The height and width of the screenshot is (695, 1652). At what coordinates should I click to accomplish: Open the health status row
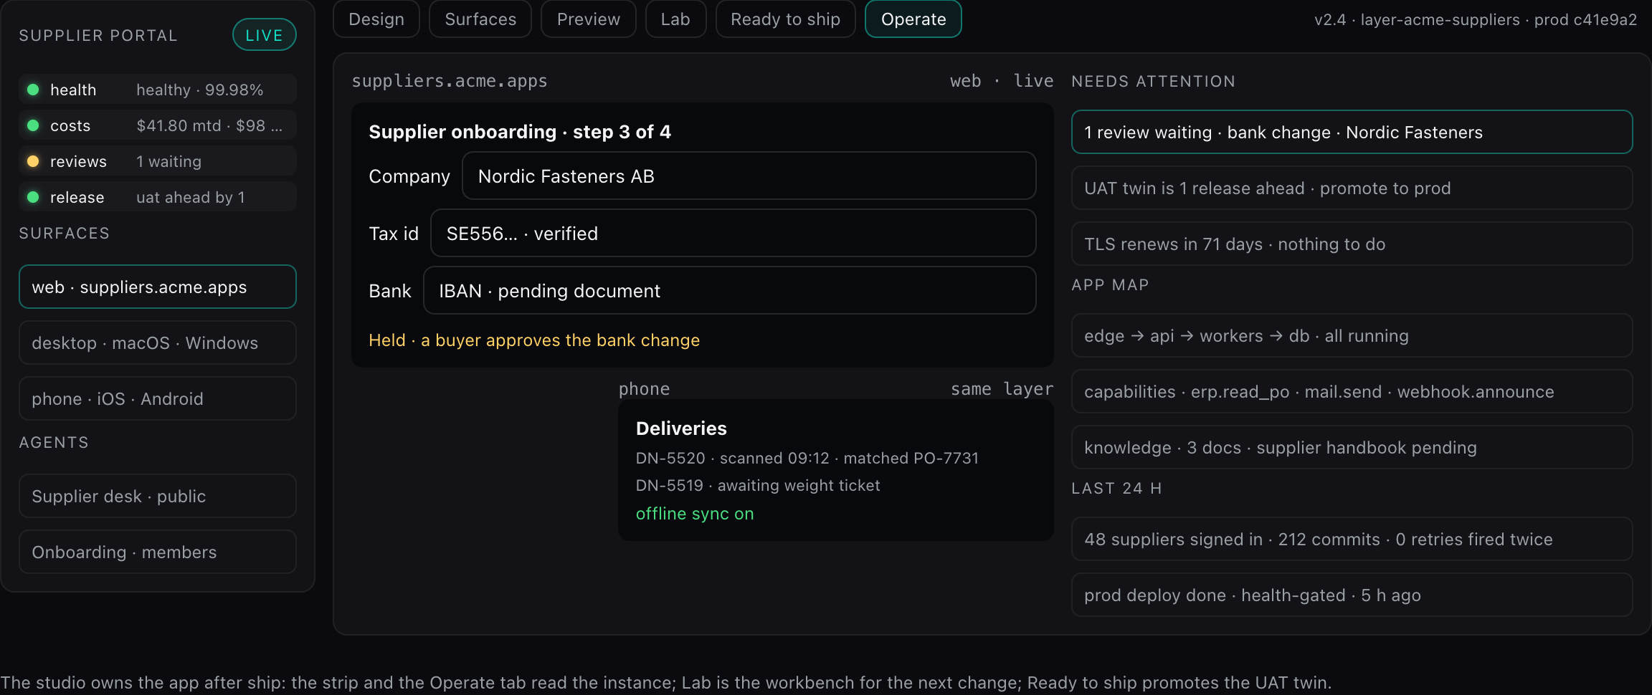pyautogui.click(x=158, y=90)
